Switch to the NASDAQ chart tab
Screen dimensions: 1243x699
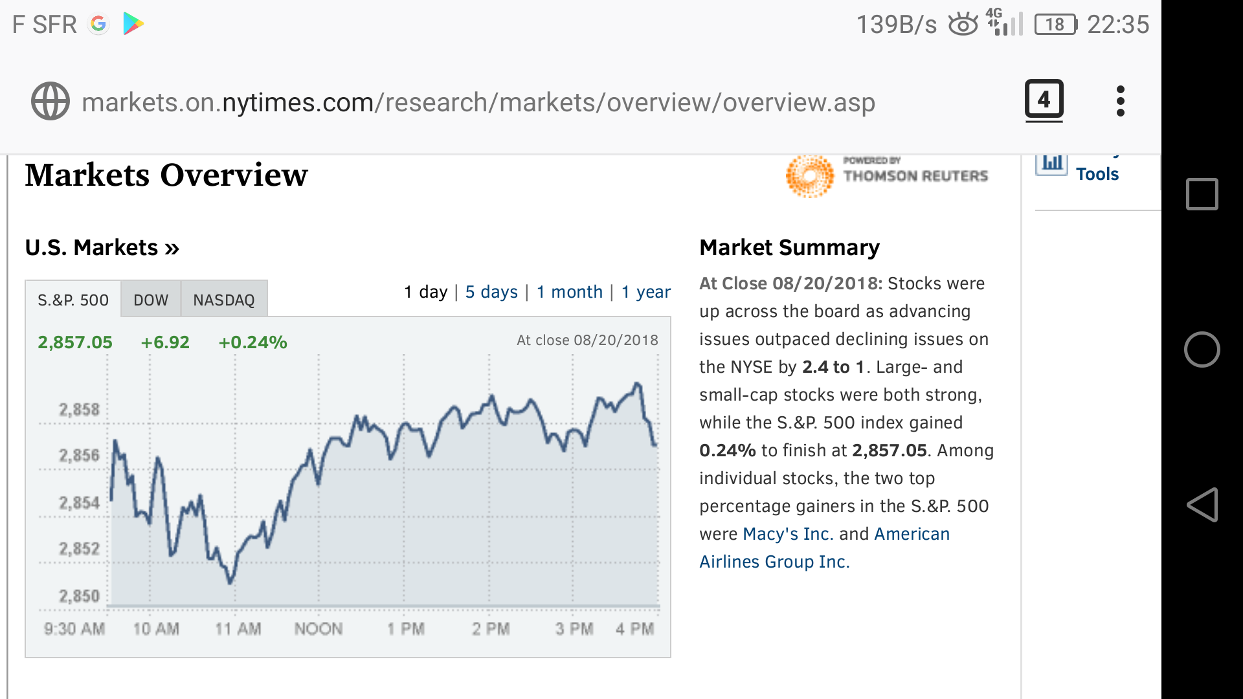224,300
